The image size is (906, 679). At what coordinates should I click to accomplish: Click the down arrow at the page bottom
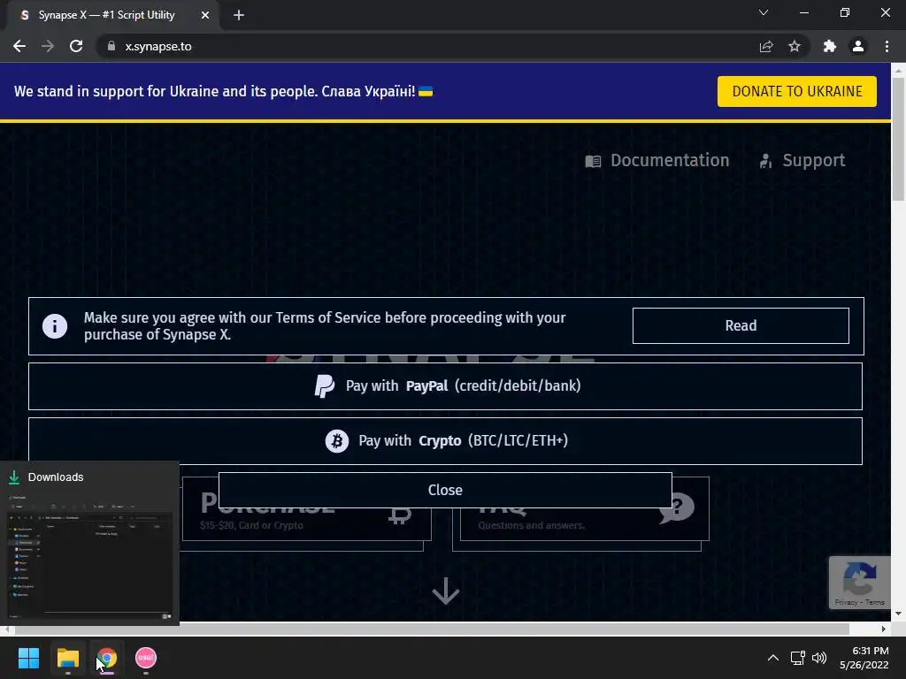tap(446, 591)
